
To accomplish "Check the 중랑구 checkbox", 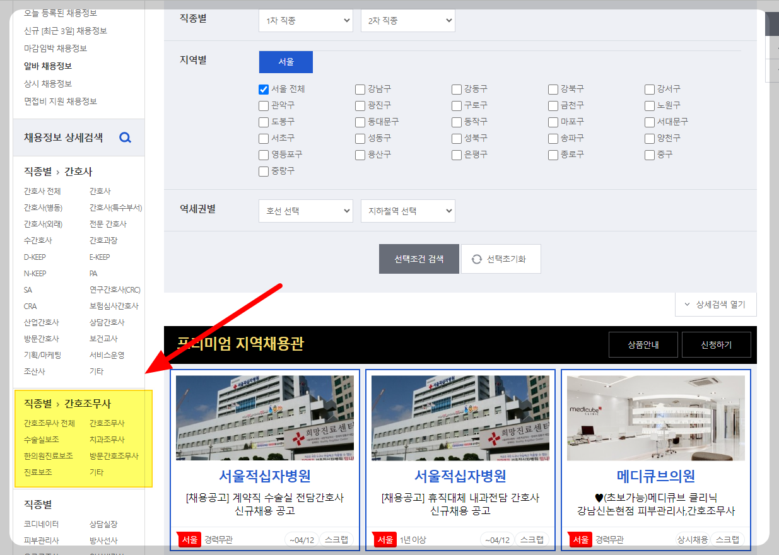I will click(264, 171).
